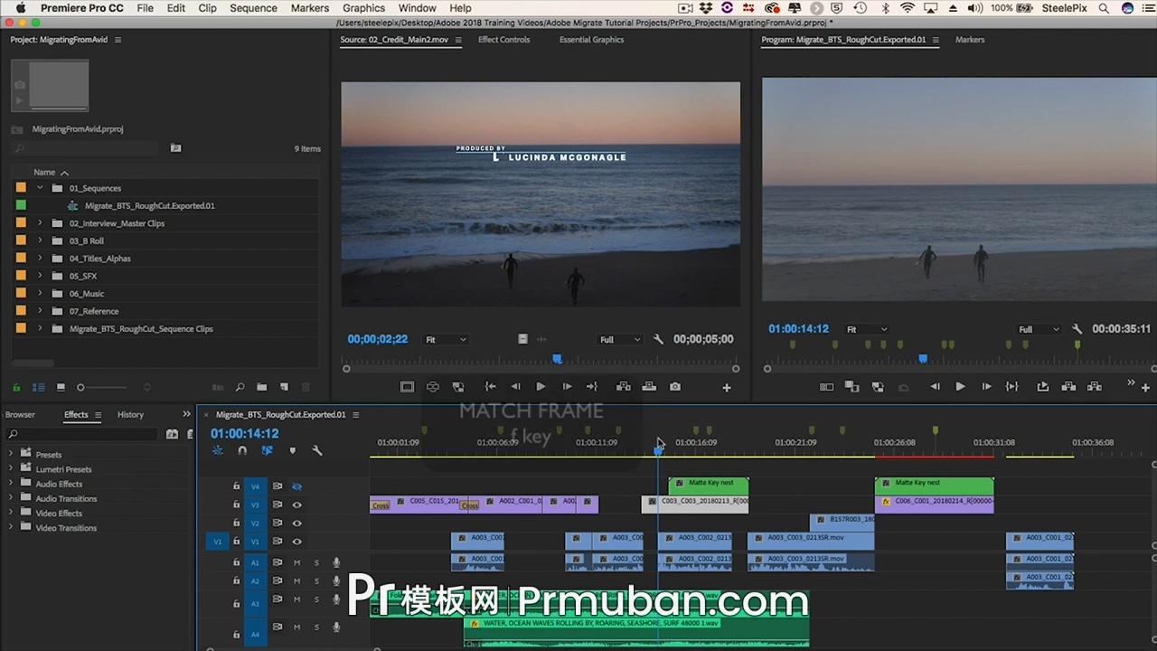Click Find magnifier icon in Project panel
This screenshot has height=651, width=1157.
tap(240, 387)
